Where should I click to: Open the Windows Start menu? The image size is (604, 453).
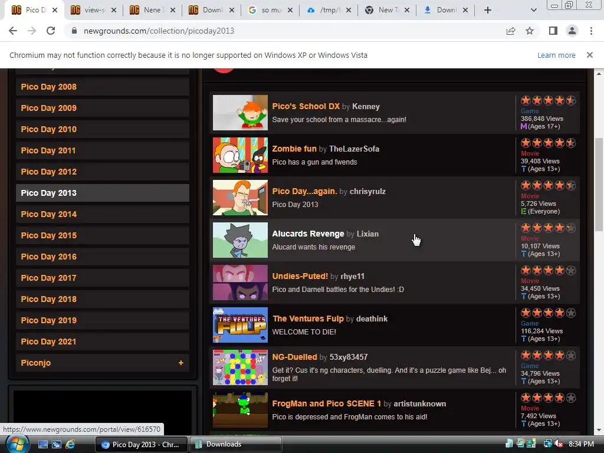coord(17,444)
